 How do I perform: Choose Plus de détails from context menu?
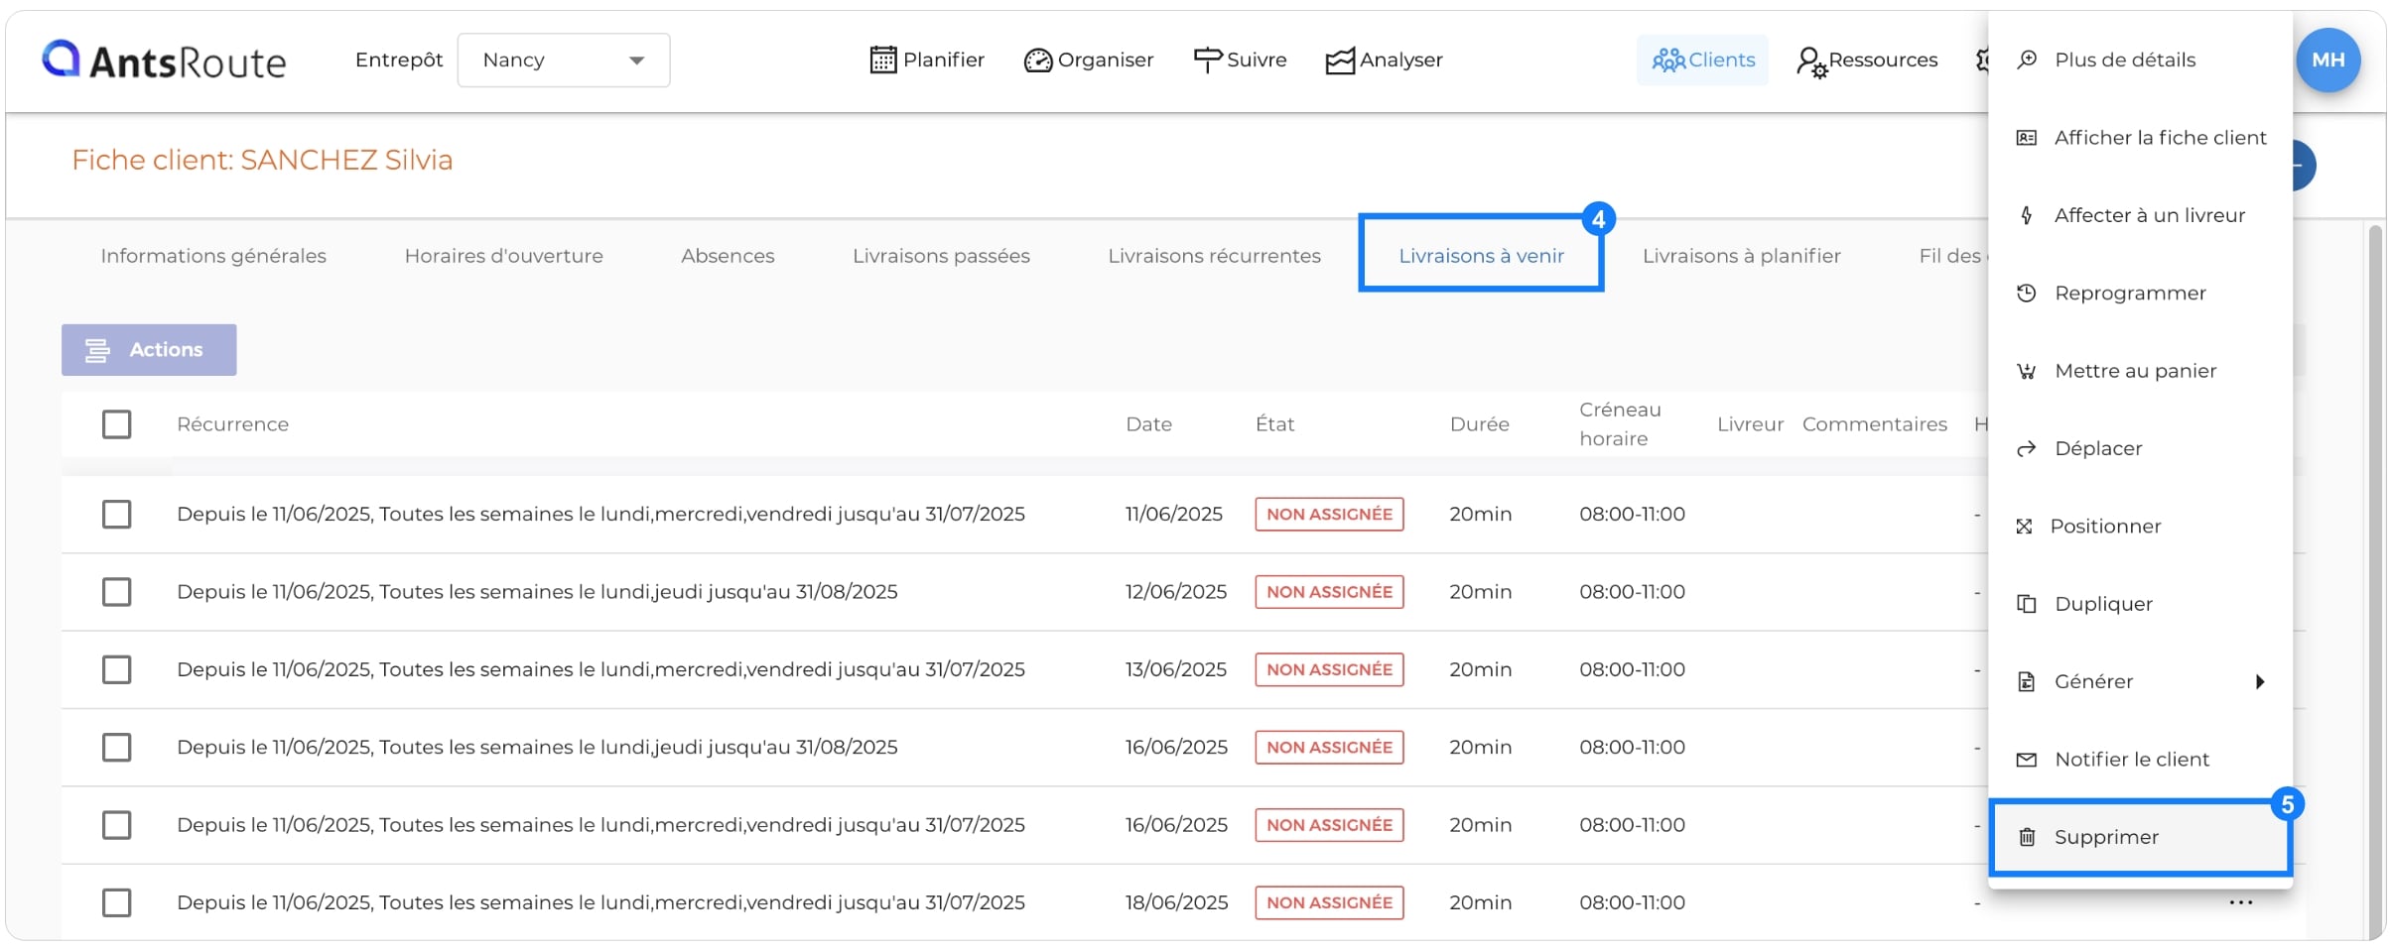[2140, 59]
